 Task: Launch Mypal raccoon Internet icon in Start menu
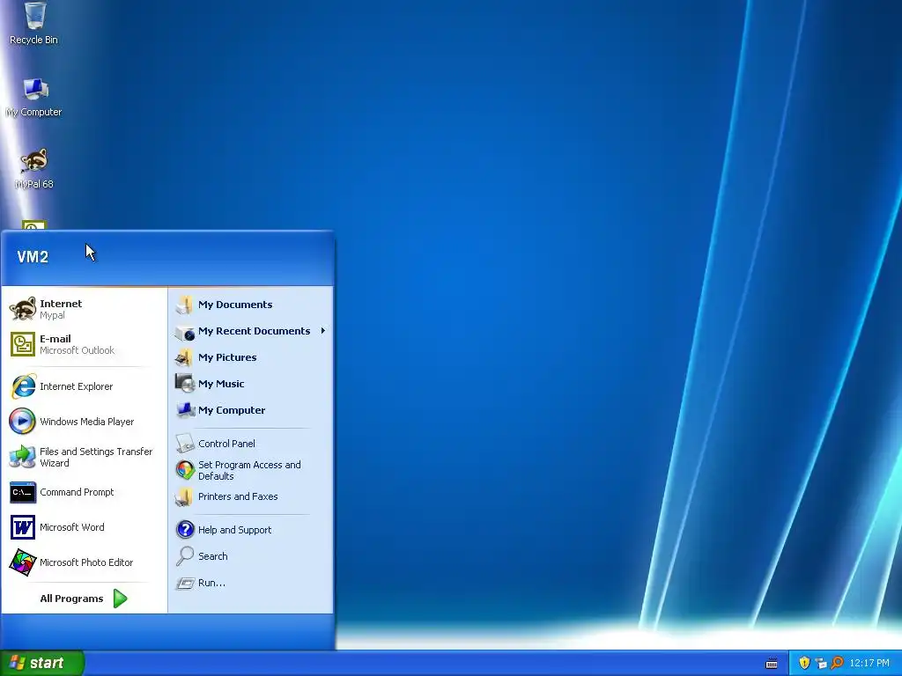tap(23, 309)
